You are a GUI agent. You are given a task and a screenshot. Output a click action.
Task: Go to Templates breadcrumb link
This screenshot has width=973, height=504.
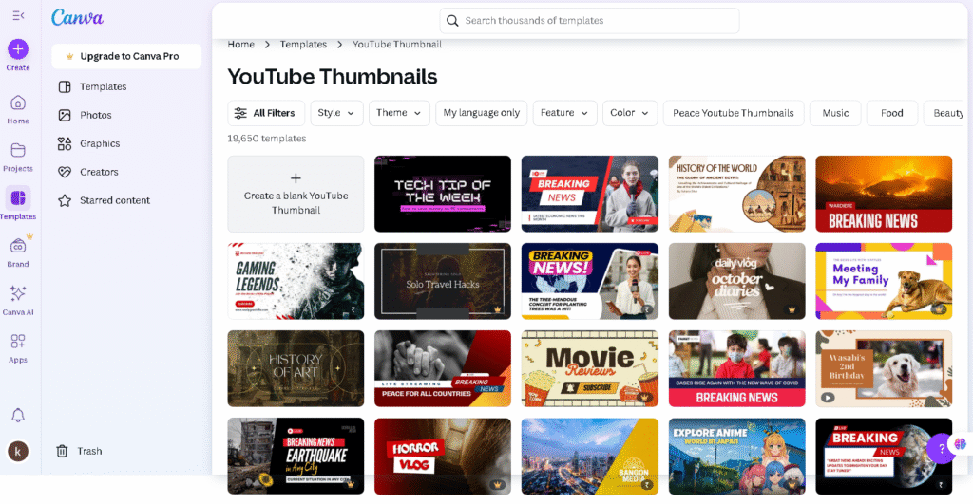(303, 44)
